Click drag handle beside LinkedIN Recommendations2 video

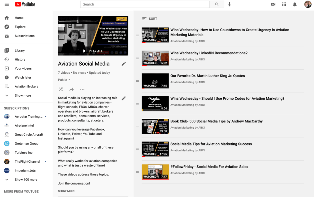coord(137,58)
